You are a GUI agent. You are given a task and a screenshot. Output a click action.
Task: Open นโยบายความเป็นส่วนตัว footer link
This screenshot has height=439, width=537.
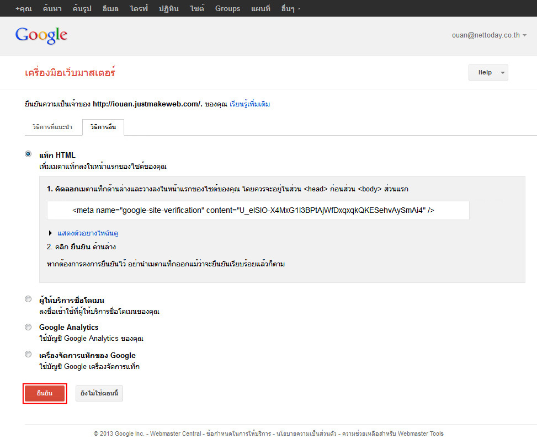306,433
